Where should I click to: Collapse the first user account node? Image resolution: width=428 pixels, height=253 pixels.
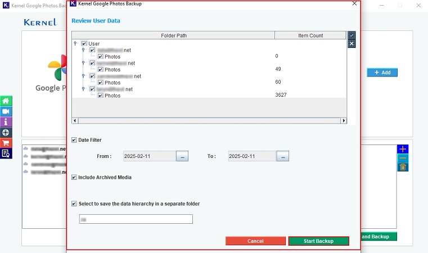click(83, 50)
